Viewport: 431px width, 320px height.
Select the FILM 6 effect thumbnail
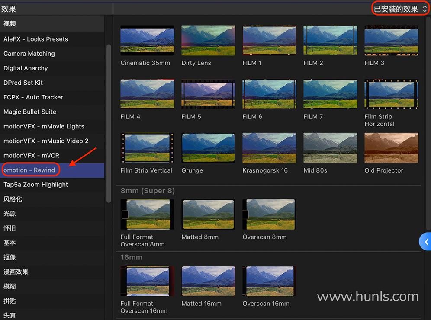pyautogui.click(x=269, y=94)
